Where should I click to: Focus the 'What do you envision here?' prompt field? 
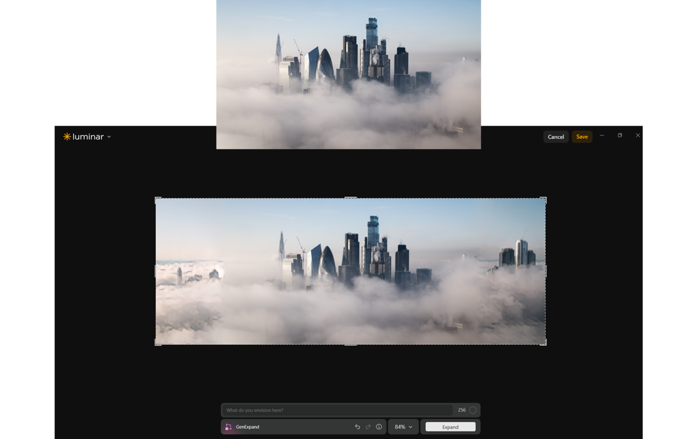click(x=337, y=410)
